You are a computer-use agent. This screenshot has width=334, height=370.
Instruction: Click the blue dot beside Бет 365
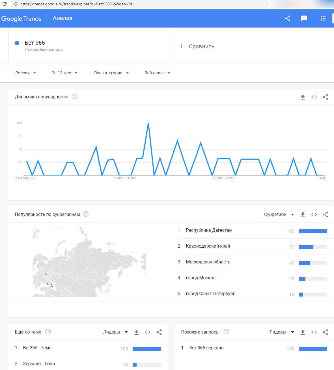point(17,43)
